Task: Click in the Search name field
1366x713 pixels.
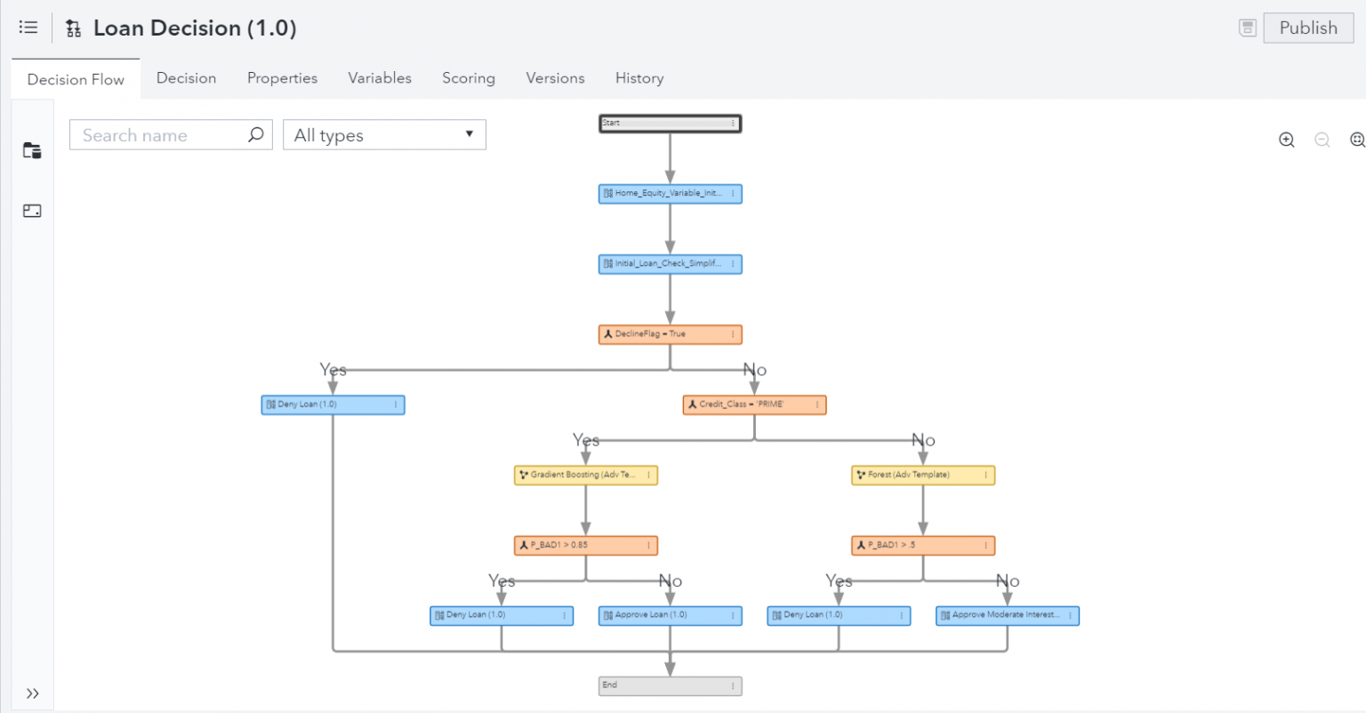Action: (160, 135)
